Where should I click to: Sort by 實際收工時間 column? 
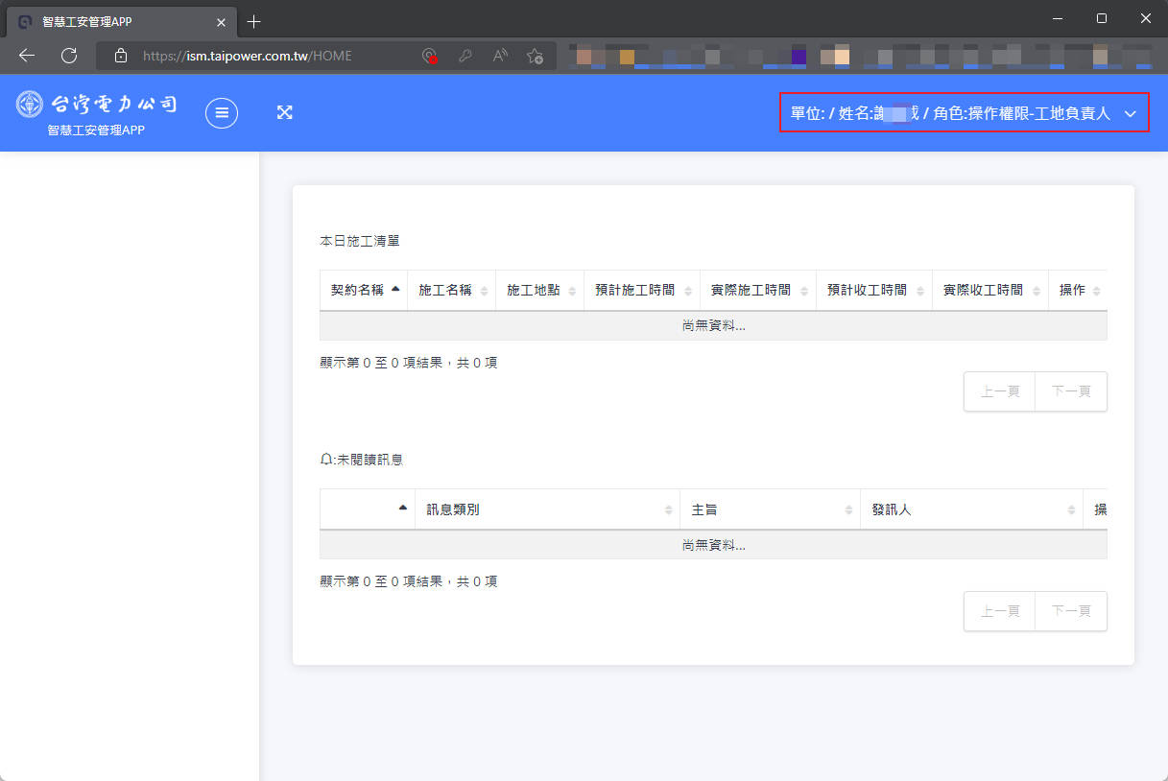tap(990, 290)
